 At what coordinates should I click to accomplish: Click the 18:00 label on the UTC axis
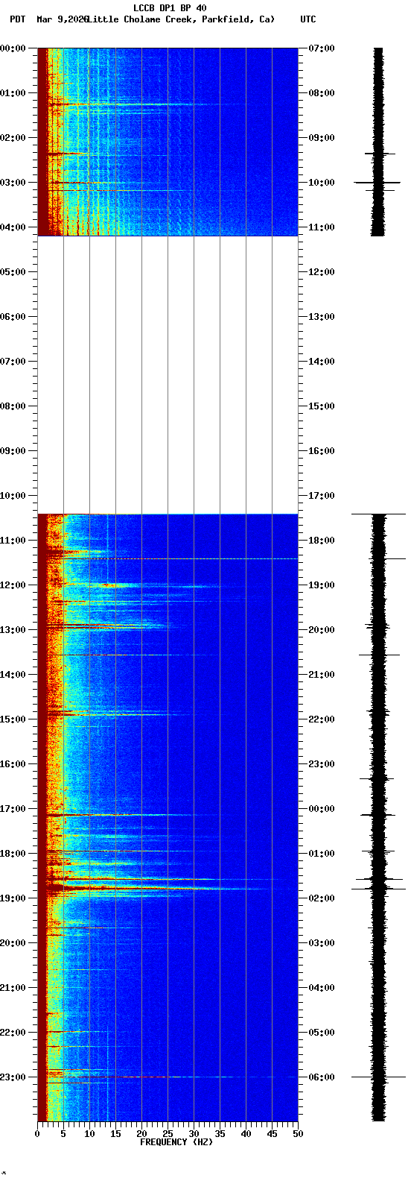click(322, 540)
